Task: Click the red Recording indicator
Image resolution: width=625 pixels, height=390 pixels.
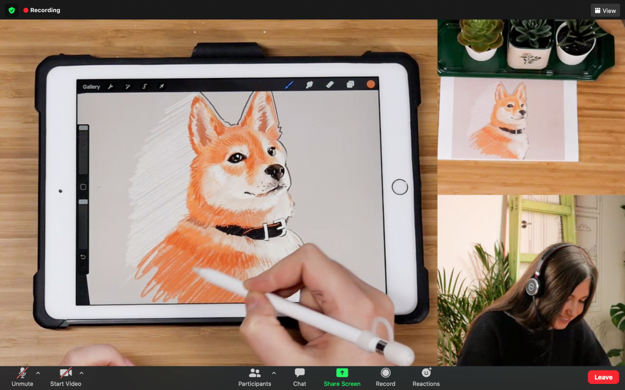Action: (x=42, y=10)
